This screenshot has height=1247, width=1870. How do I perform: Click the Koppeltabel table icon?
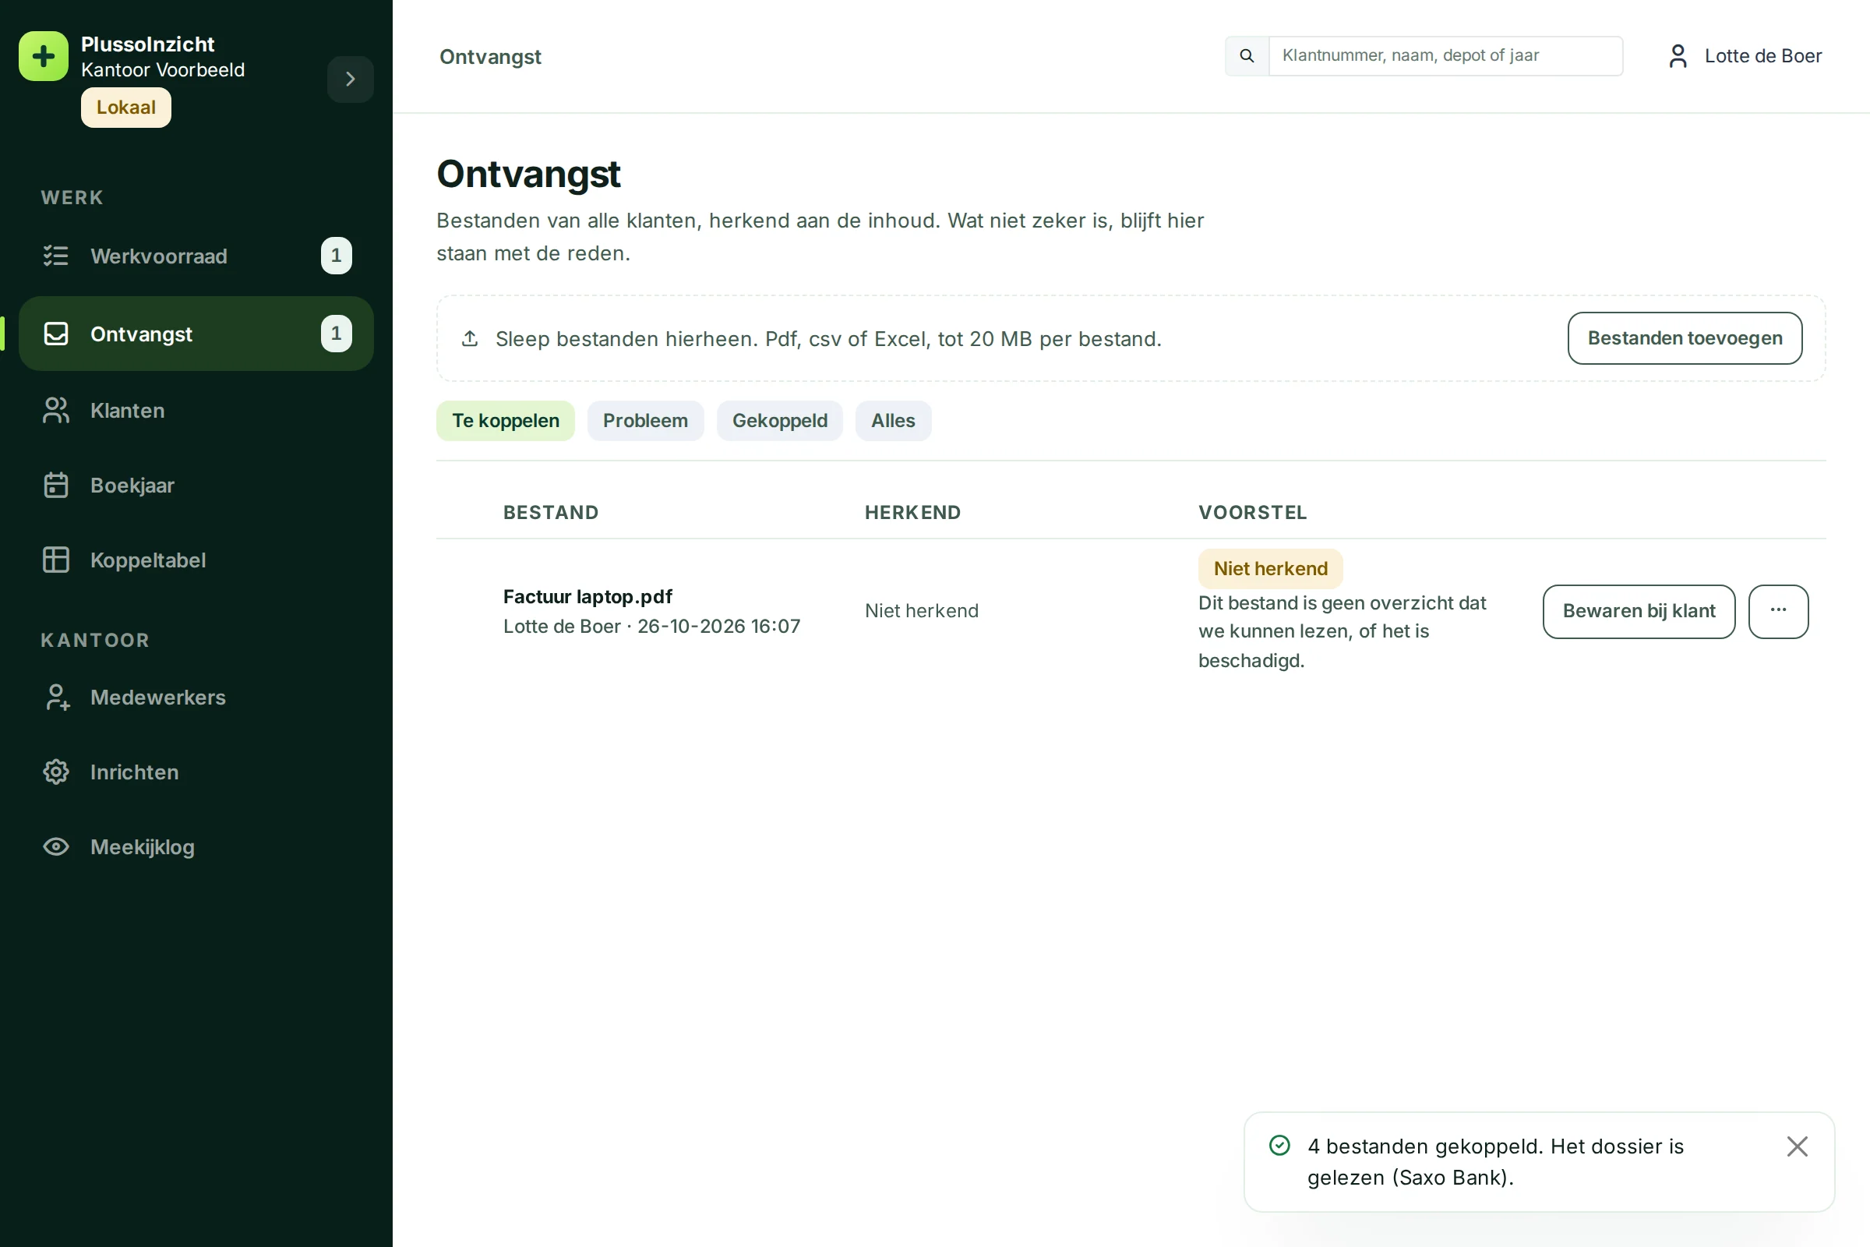click(x=55, y=560)
